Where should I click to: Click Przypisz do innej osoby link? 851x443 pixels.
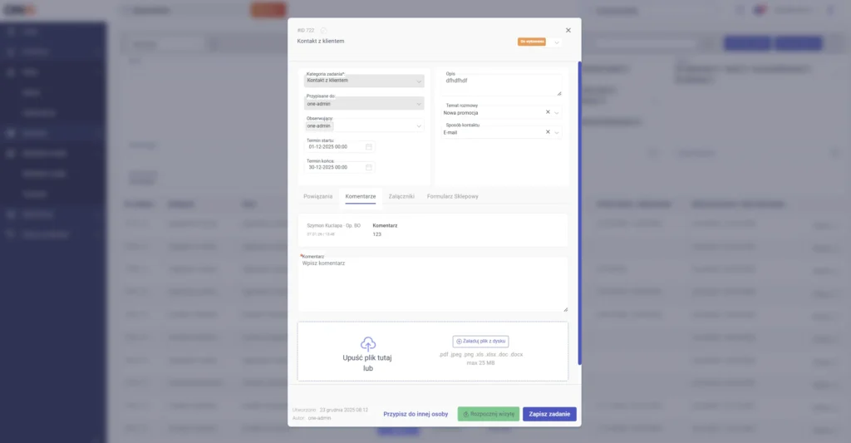tap(416, 414)
